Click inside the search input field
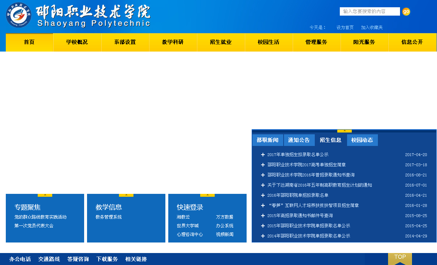Image resolution: width=437 pixels, height=265 pixels. 369,12
